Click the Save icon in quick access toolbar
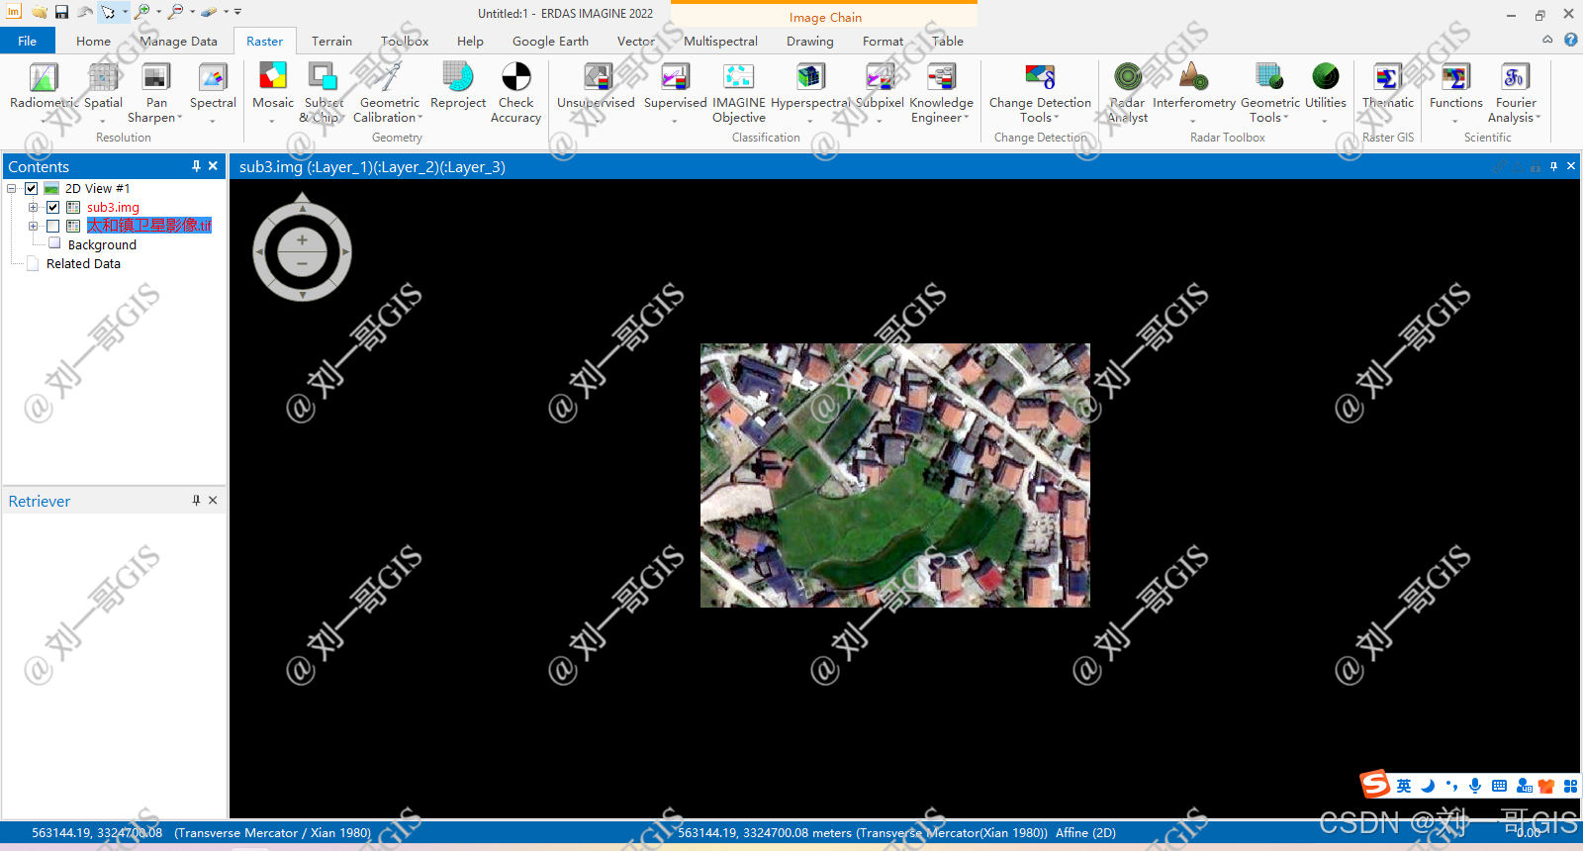 click(x=61, y=12)
